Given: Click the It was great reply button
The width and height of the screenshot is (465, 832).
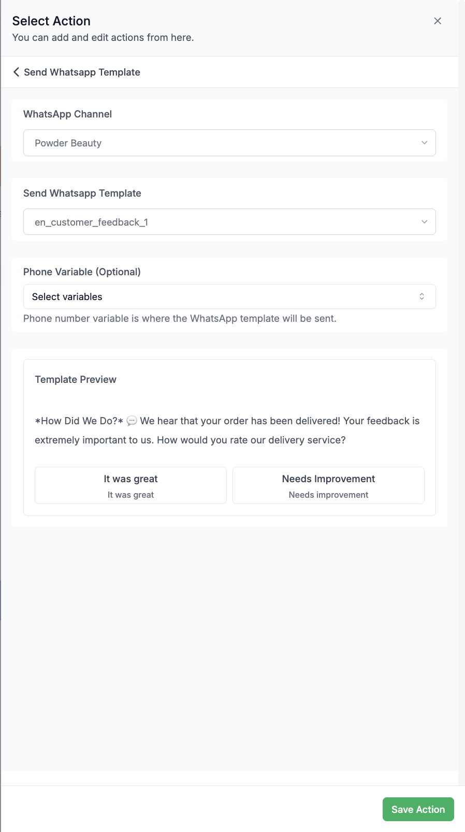Looking at the screenshot, I should click(x=130, y=485).
